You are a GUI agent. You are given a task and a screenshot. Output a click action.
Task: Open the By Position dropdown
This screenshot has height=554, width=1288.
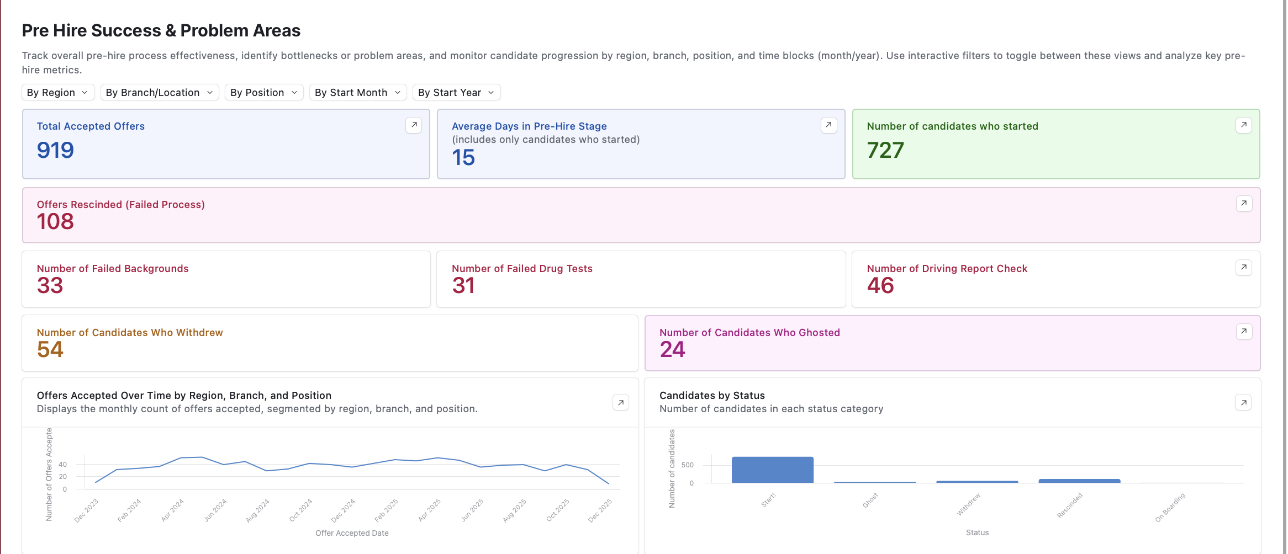pyautogui.click(x=264, y=93)
